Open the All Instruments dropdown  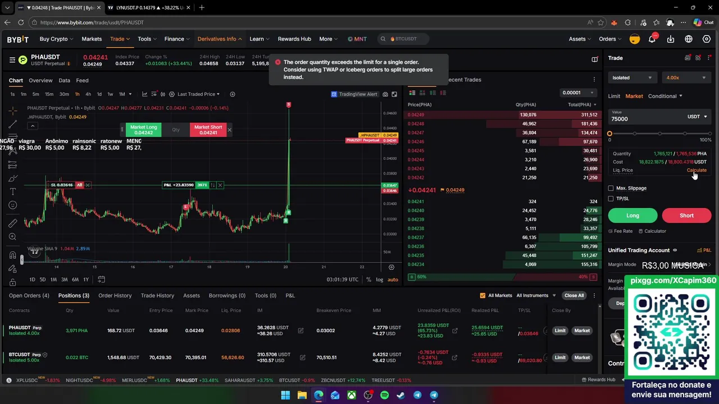536,296
